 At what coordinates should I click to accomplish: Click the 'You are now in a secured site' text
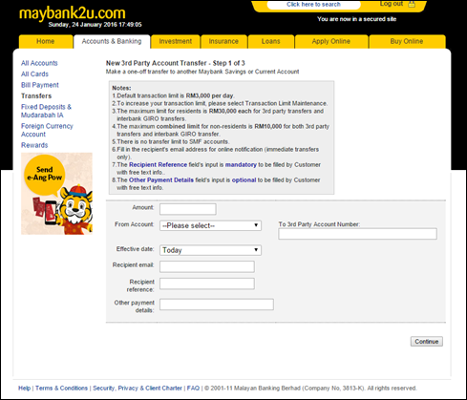pos(357,19)
